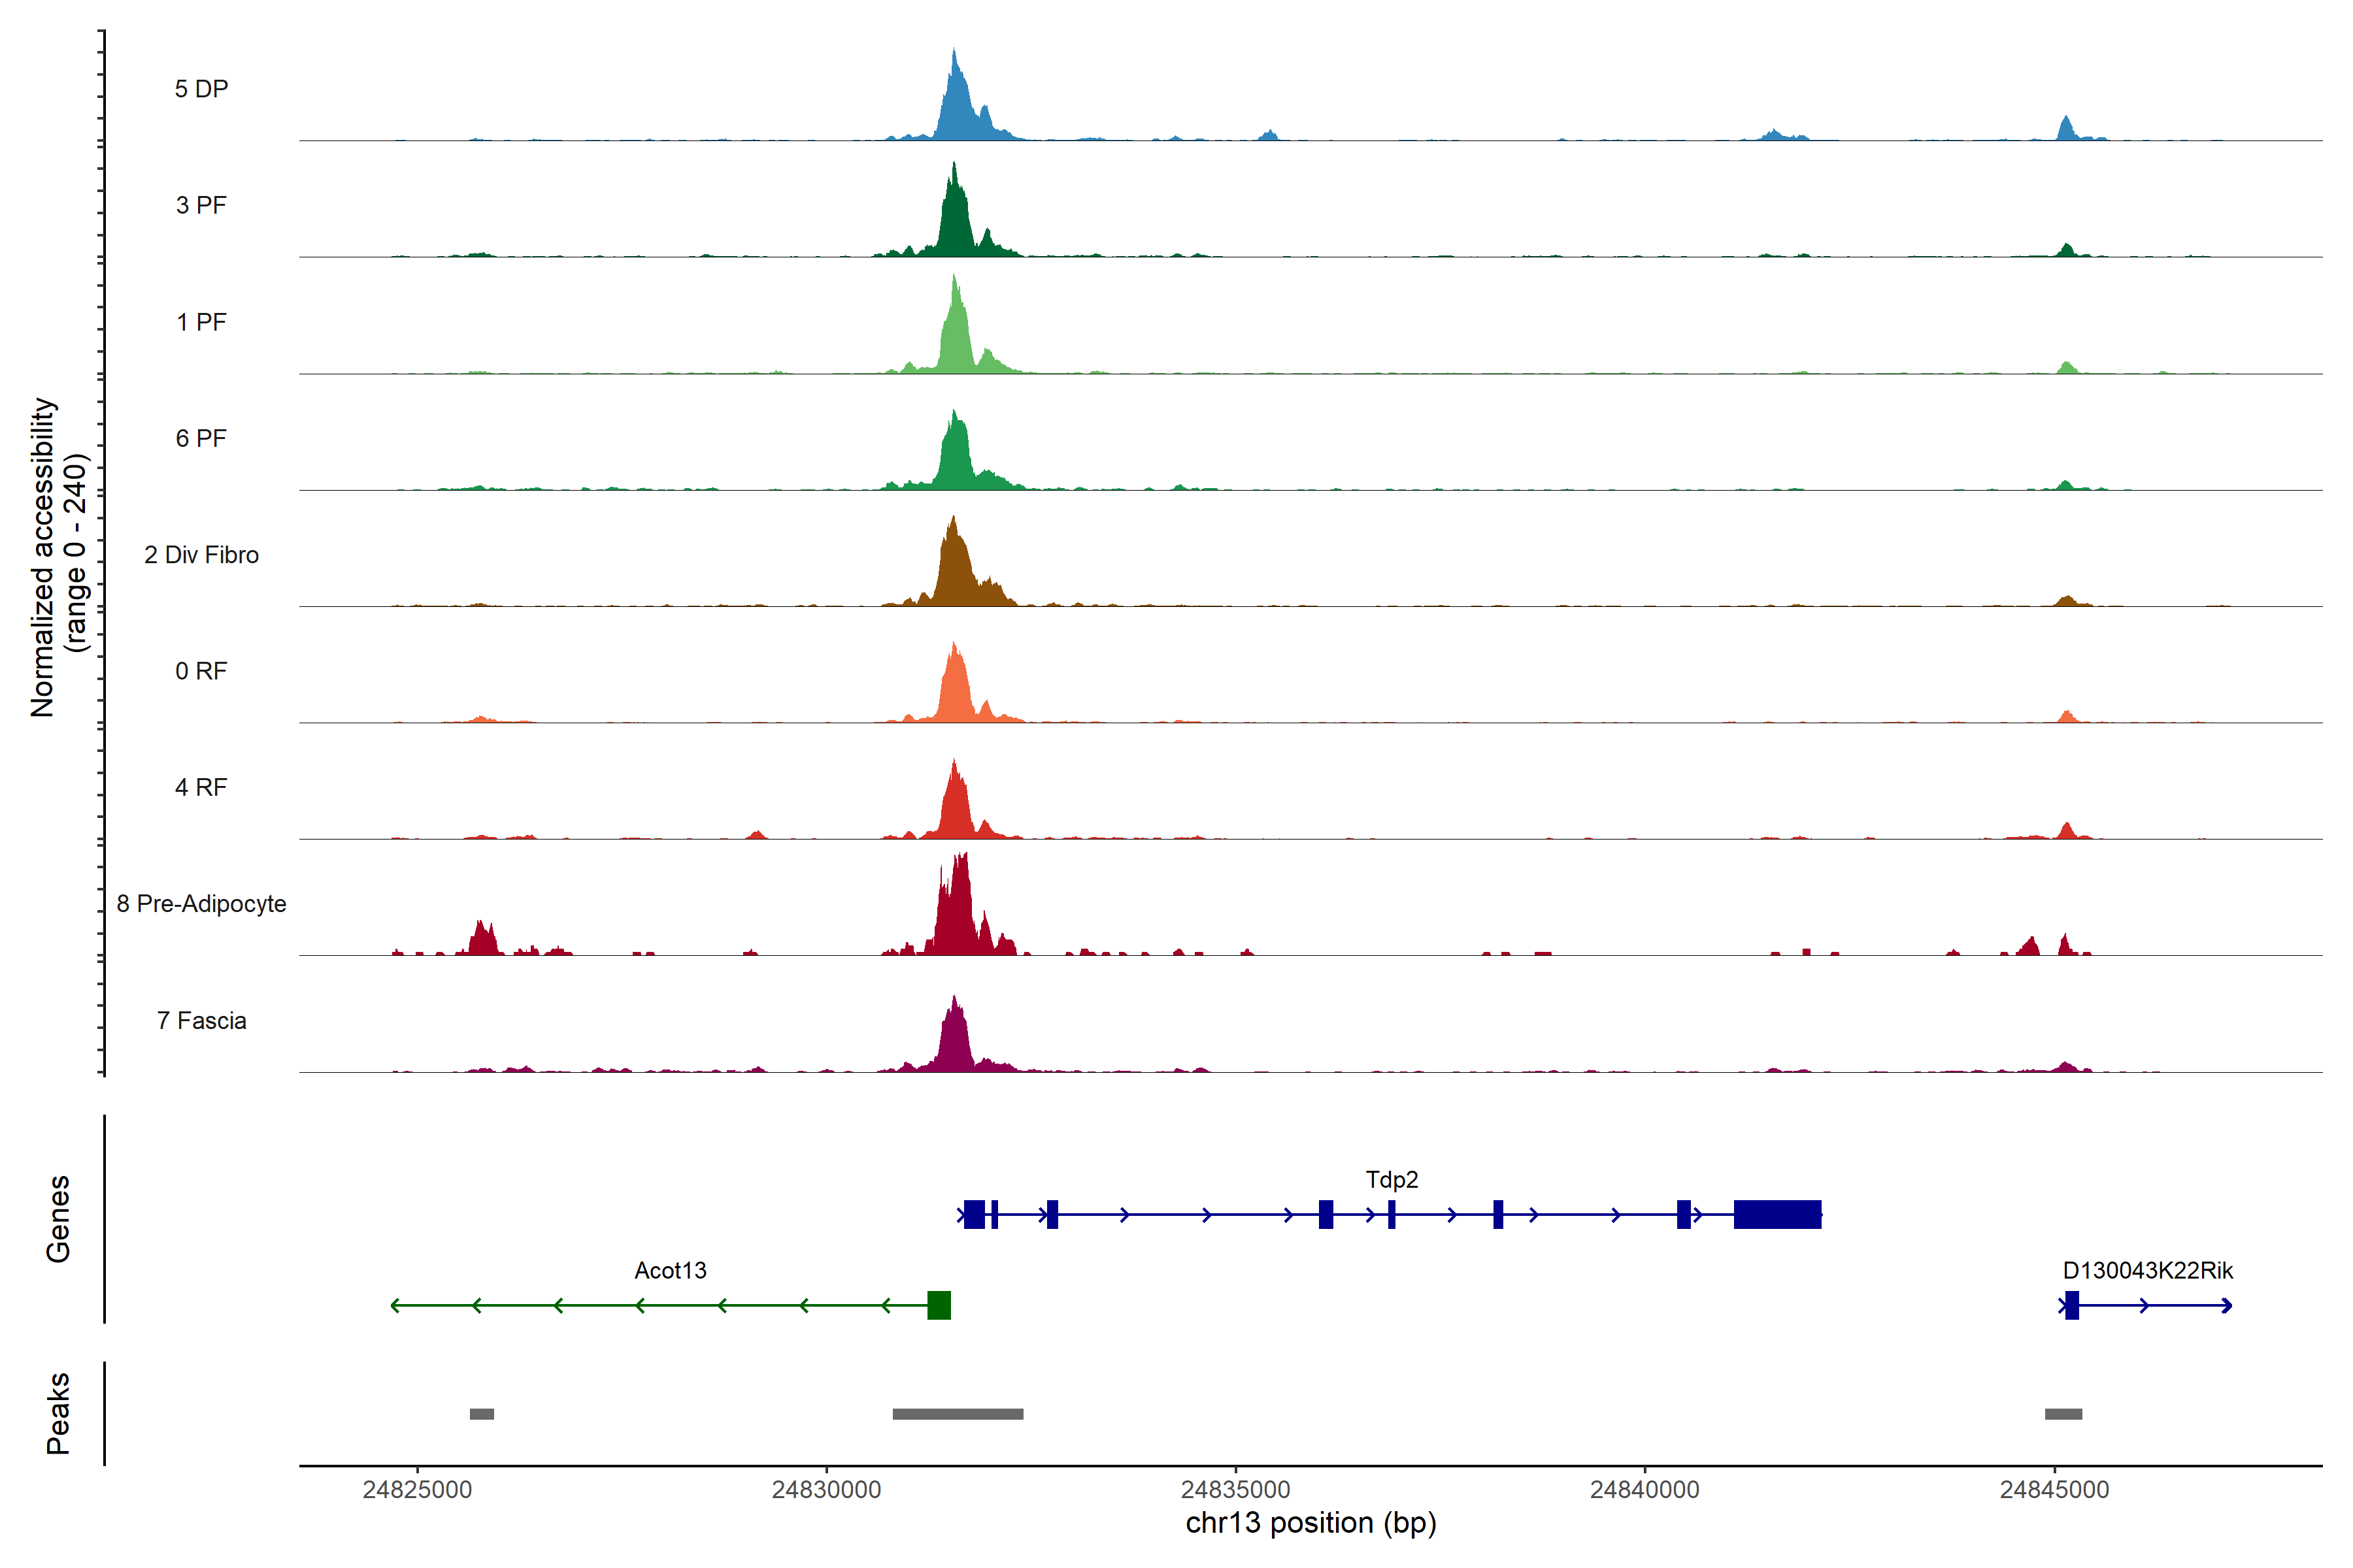Click the leftmost gray peak bar
This screenshot has height=1568, width=2353.
pyautogui.click(x=481, y=1414)
